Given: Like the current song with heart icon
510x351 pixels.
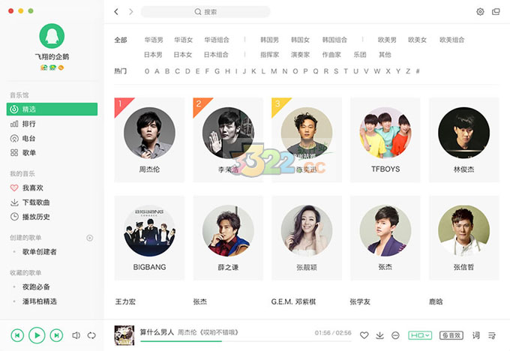Looking at the screenshot, I should 364,335.
